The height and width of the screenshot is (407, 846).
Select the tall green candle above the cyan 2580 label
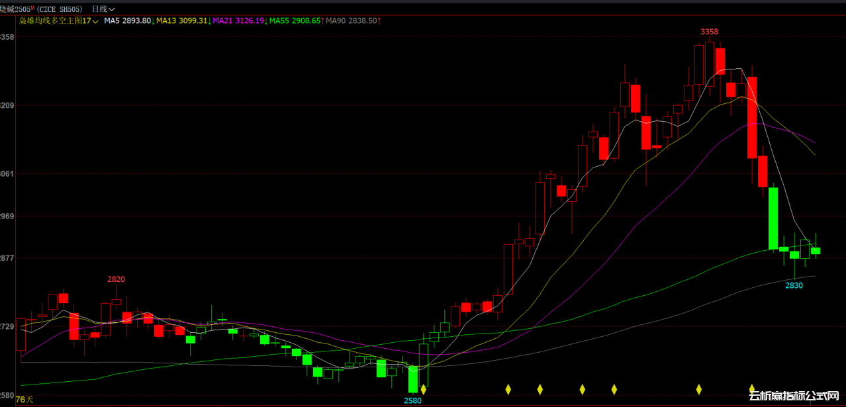[413, 379]
